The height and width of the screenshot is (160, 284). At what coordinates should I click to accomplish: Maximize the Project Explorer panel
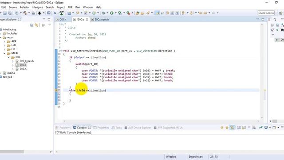[x=49, y=19]
